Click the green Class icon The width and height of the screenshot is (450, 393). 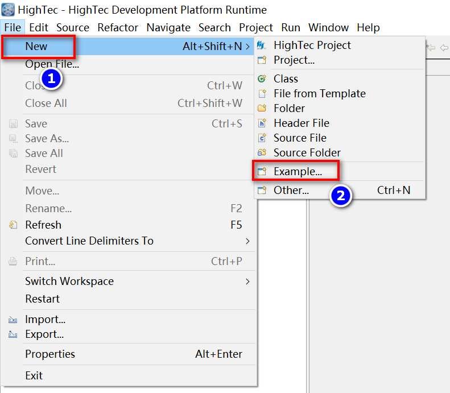pyautogui.click(x=262, y=78)
